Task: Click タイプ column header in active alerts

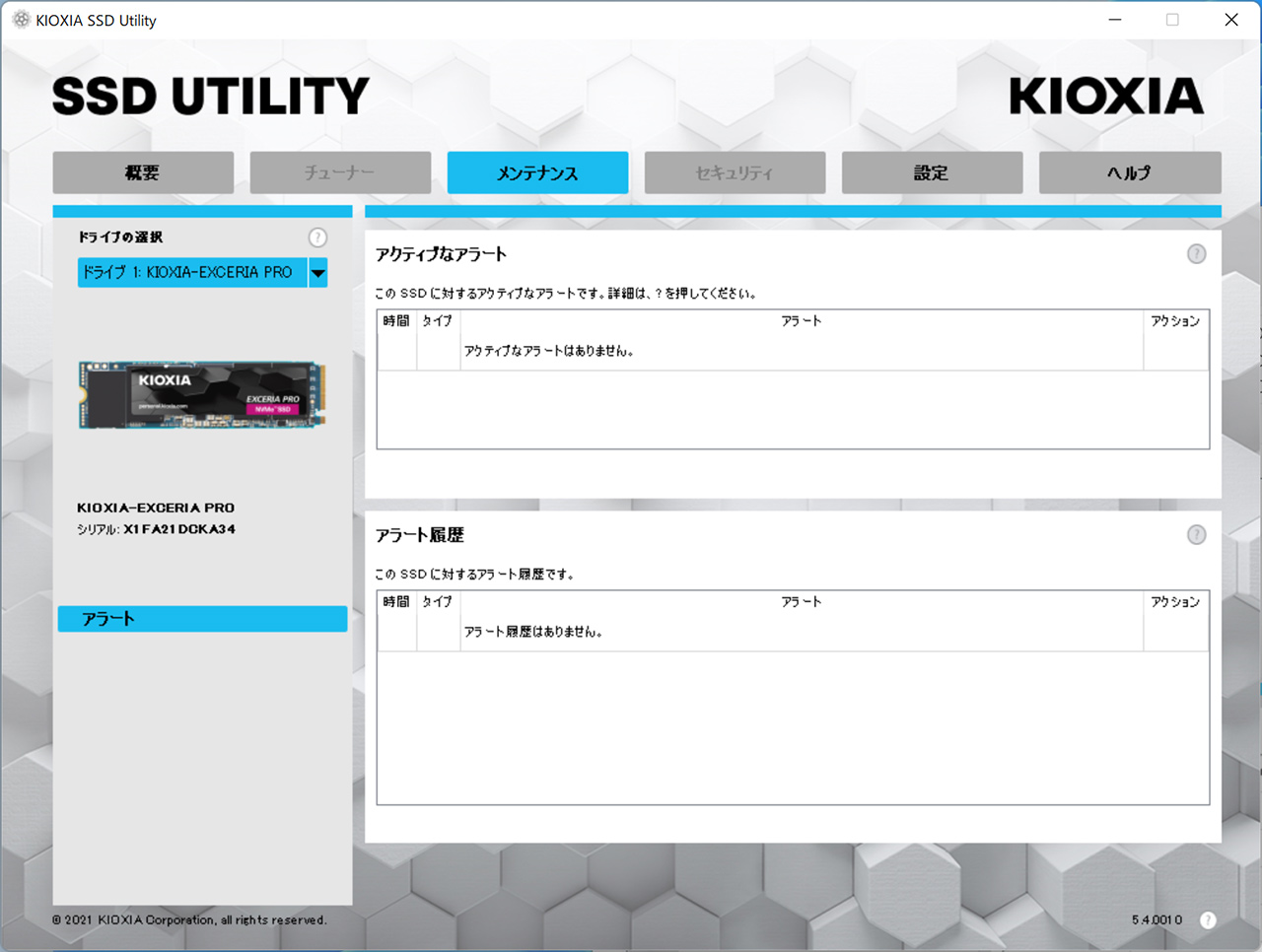Action: 437,321
